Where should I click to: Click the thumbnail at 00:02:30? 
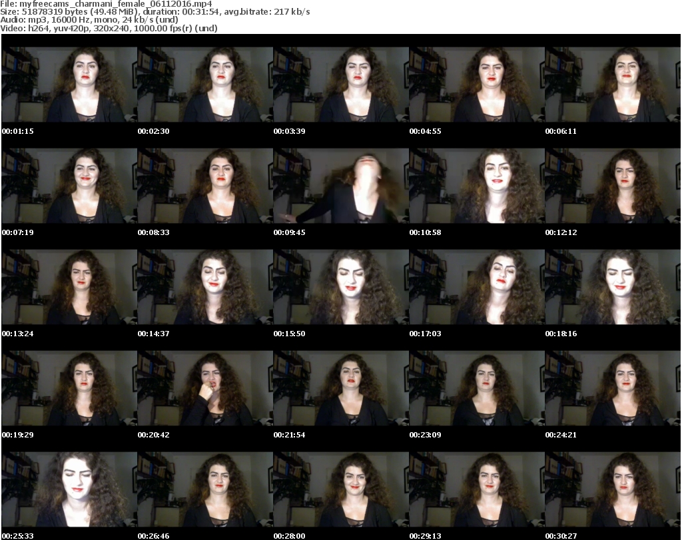[205, 85]
